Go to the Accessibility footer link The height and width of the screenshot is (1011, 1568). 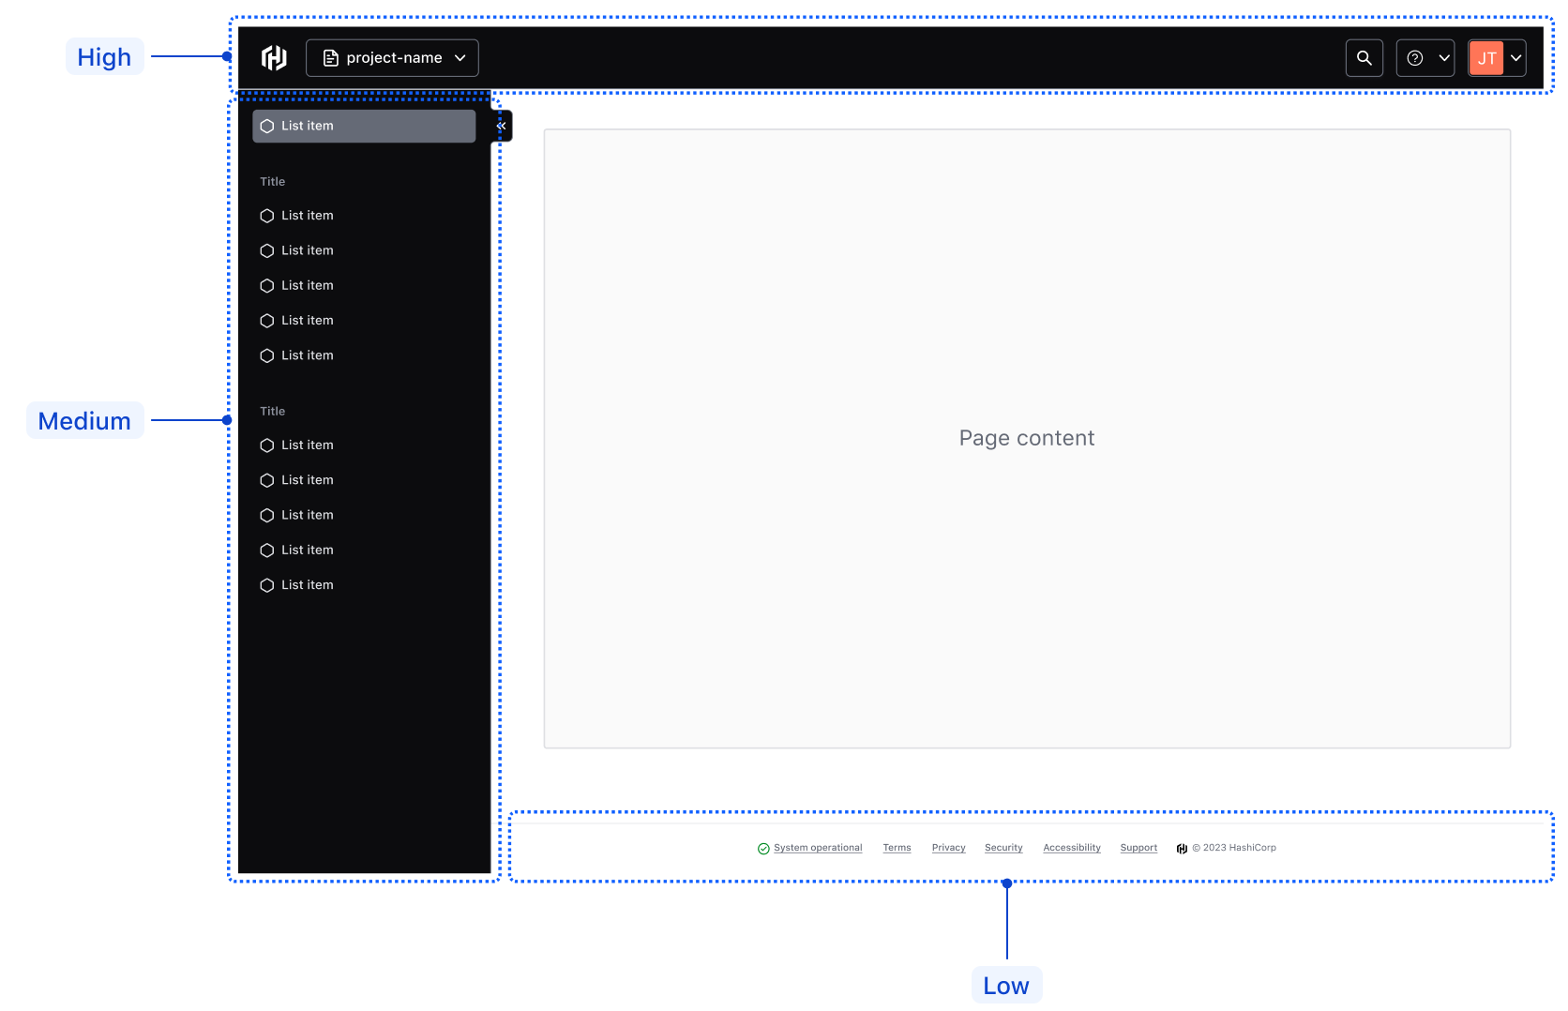[x=1071, y=848]
